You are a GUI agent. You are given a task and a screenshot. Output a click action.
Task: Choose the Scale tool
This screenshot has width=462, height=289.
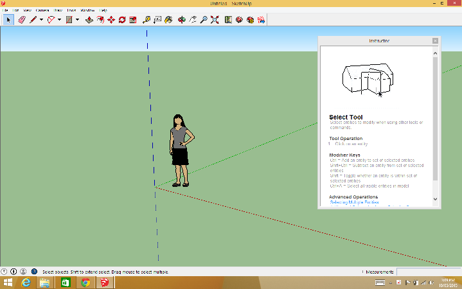(x=132, y=20)
